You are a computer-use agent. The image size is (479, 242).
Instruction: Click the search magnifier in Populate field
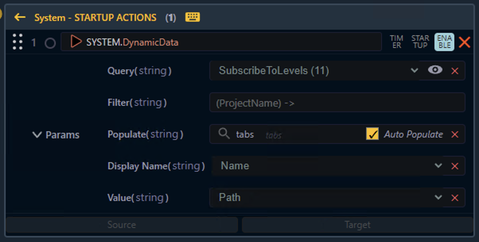pos(224,134)
